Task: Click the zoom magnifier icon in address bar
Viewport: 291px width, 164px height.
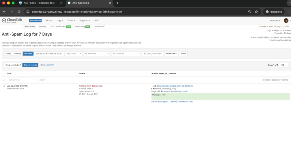Action: [x=250, y=12]
